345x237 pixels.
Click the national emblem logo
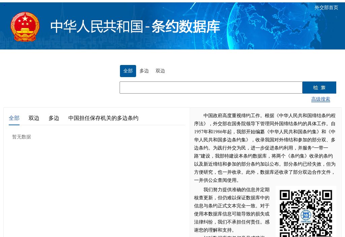25,26
